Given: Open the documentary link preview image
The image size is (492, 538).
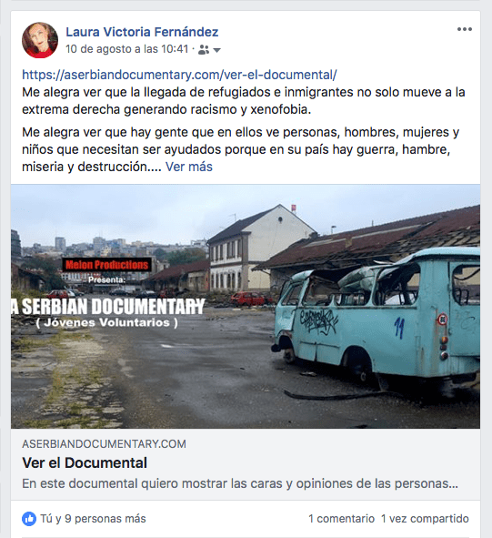Looking at the screenshot, I should pos(246,307).
